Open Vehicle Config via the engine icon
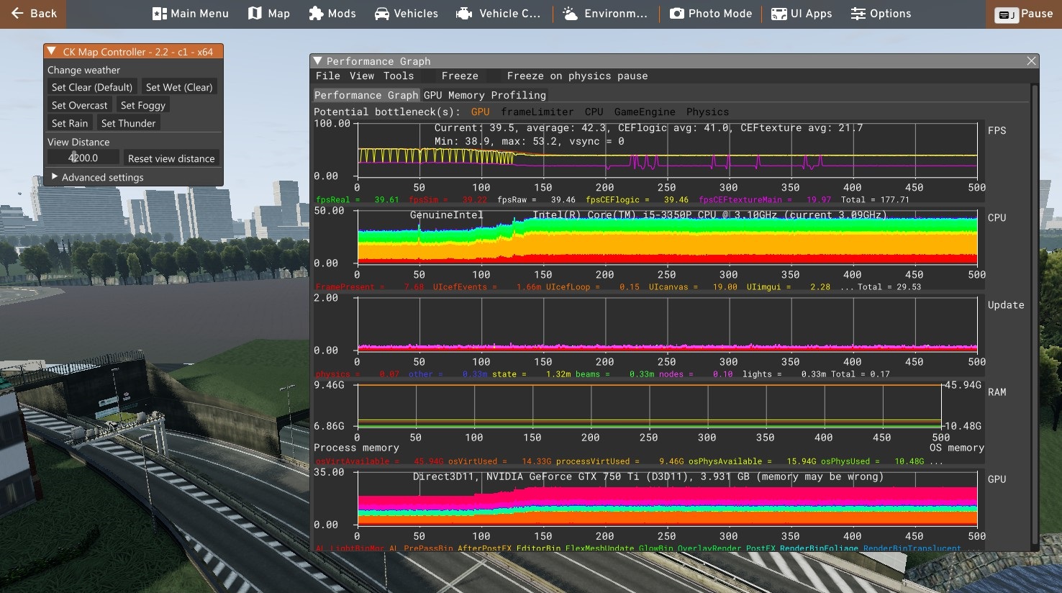The width and height of the screenshot is (1062, 593). (x=465, y=14)
